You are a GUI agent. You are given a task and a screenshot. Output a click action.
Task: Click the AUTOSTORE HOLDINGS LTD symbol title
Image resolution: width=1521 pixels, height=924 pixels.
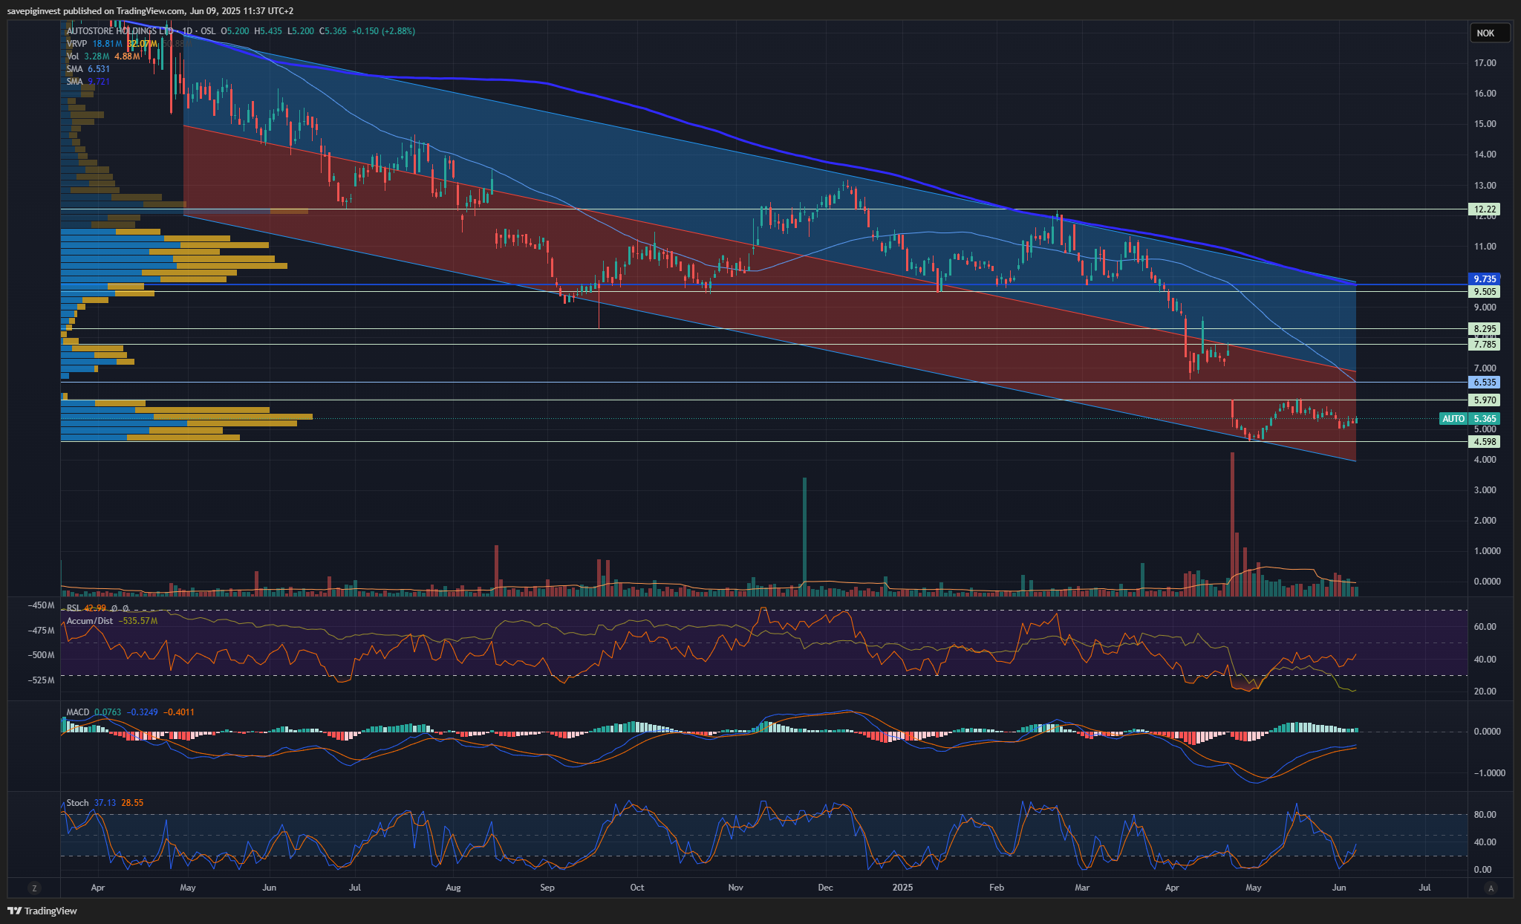(x=120, y=31)
